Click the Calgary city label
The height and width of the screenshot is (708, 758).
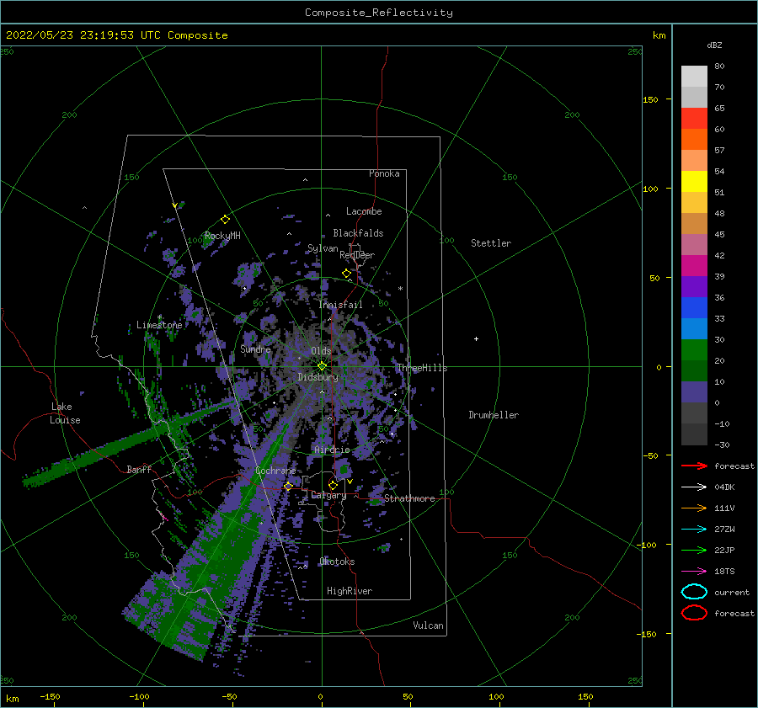click(x=328, y=495)
